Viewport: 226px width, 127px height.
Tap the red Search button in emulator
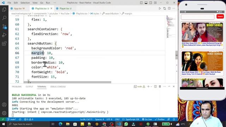pyautogui.click(x=220, y=17)
